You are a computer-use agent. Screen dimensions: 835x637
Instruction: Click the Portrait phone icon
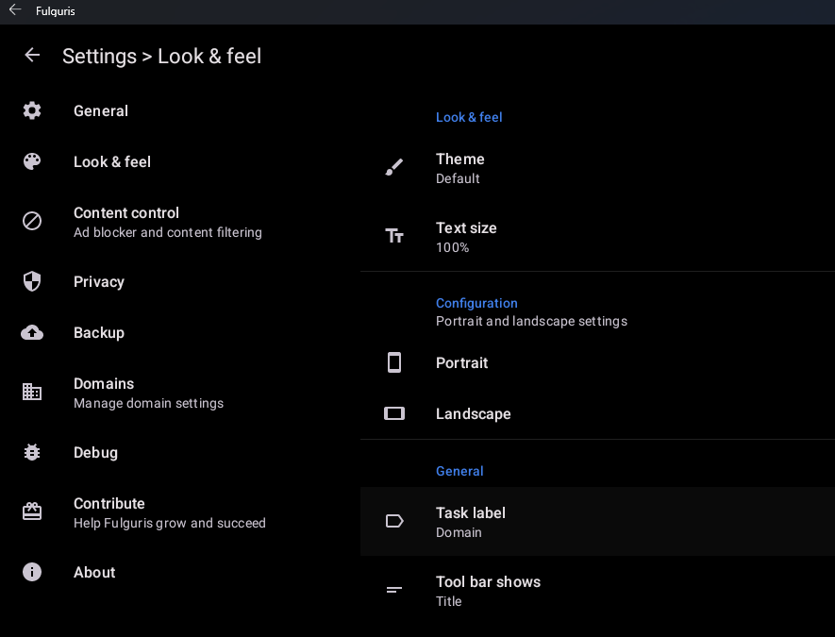(x=393, y=362)
